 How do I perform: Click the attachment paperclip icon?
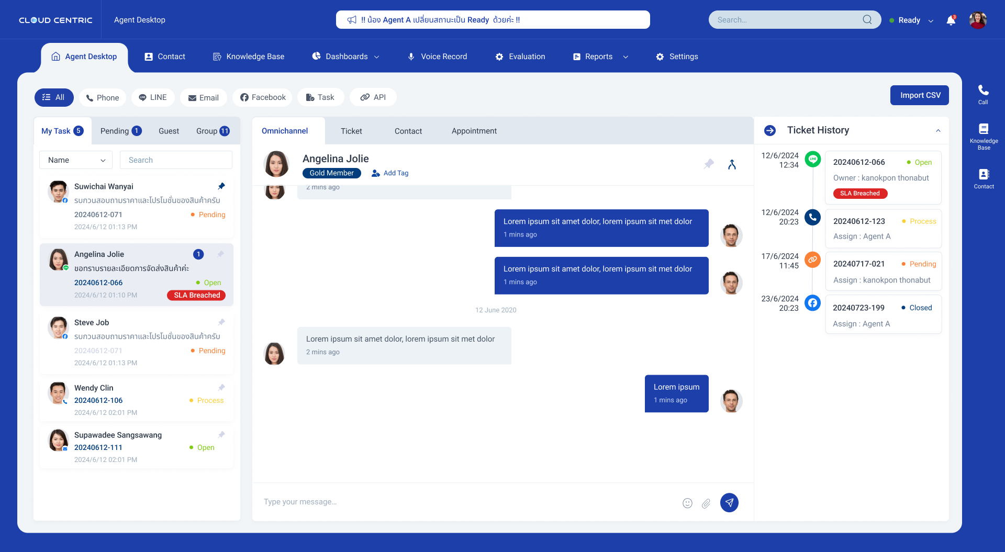pyautogui.click(x=706, y=503)
